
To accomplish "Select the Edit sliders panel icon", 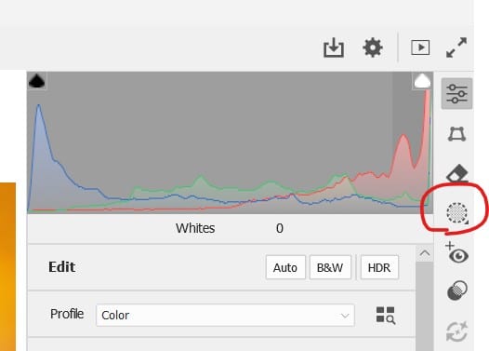I will click(456, 93).
